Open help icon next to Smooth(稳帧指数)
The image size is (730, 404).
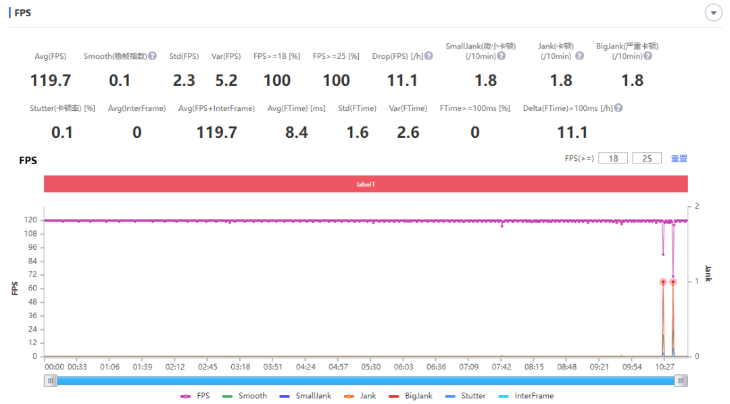(x=152, y=56)
